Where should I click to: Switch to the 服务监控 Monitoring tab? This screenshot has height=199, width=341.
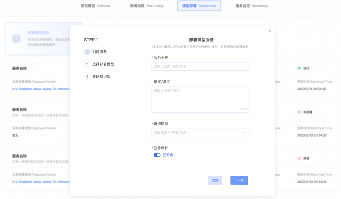point(251,6)
